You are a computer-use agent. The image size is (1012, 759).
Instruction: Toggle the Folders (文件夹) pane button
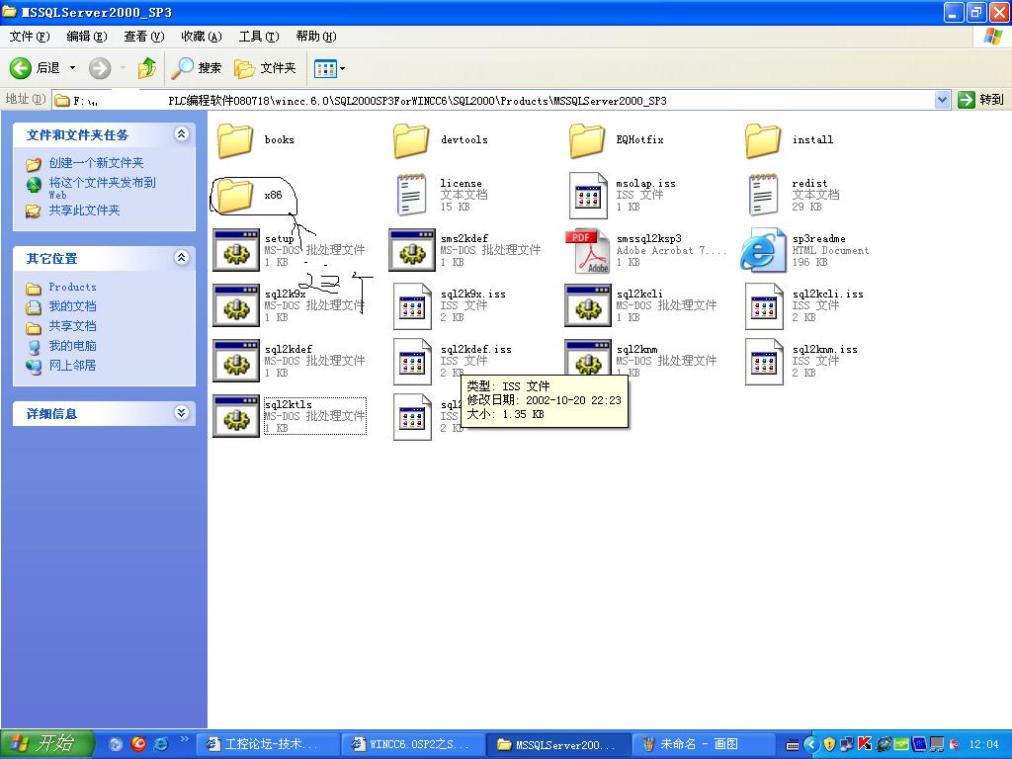pos(265,68)
